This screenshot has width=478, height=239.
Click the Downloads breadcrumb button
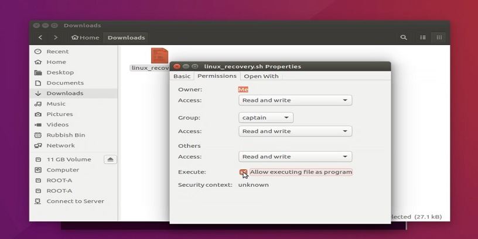click(x=126, y=37)
